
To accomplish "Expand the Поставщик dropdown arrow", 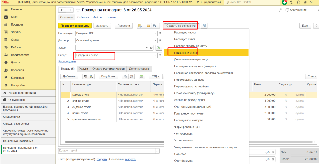I will pos(155,33).
